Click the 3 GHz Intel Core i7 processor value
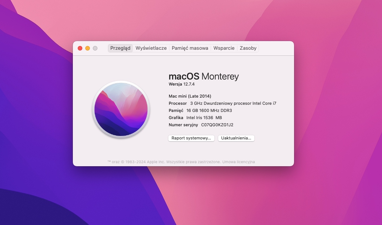 (x=233, y=103)
